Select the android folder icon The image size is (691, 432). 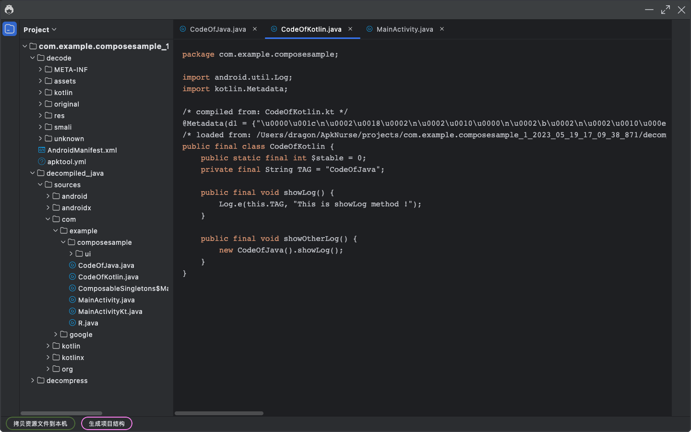(56, 196)
